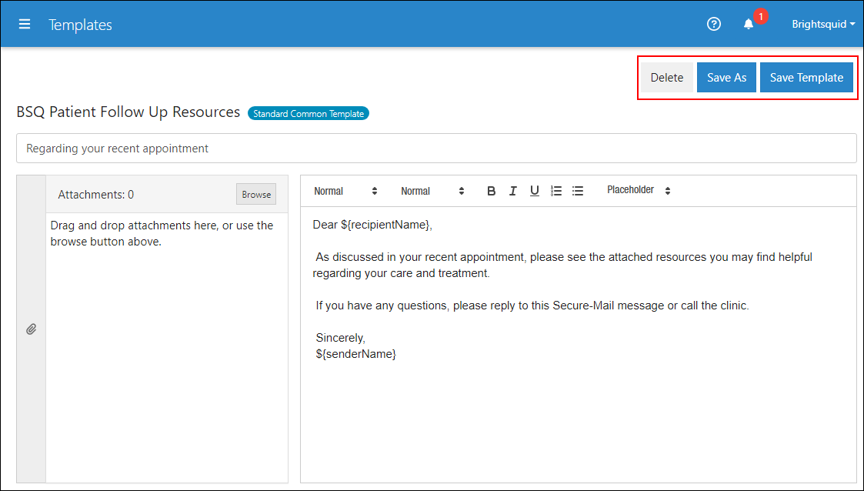This screenshot has height=491, width=864.
Task: Click the Save As button
Action: click(726, 78)
